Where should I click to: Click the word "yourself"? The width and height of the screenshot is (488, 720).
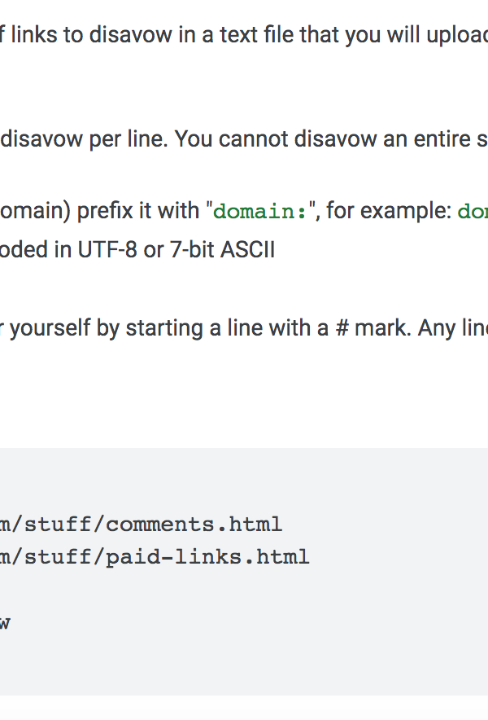51,328
